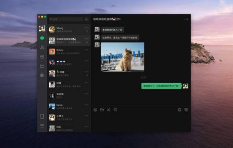
Task: Open the chat named with three eye emojis
Action: 69,63
